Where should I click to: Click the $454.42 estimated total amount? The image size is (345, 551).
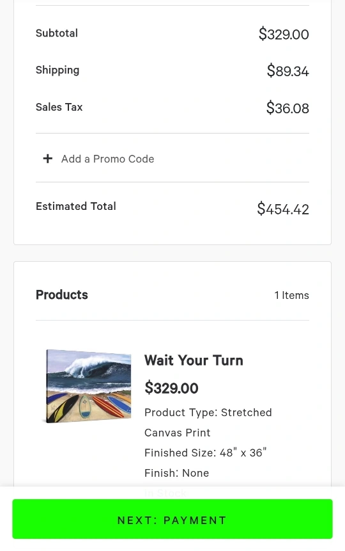[x=283, y=209]
